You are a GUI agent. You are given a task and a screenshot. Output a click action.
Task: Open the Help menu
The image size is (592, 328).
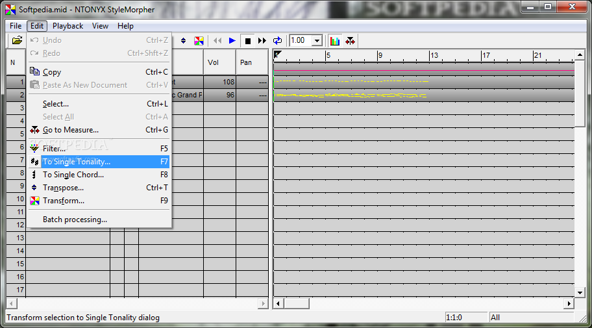coord(125,26)
